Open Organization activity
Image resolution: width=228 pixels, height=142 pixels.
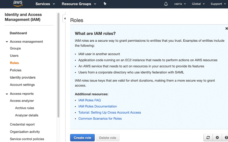pyautogui.click(x=25, y=132)
